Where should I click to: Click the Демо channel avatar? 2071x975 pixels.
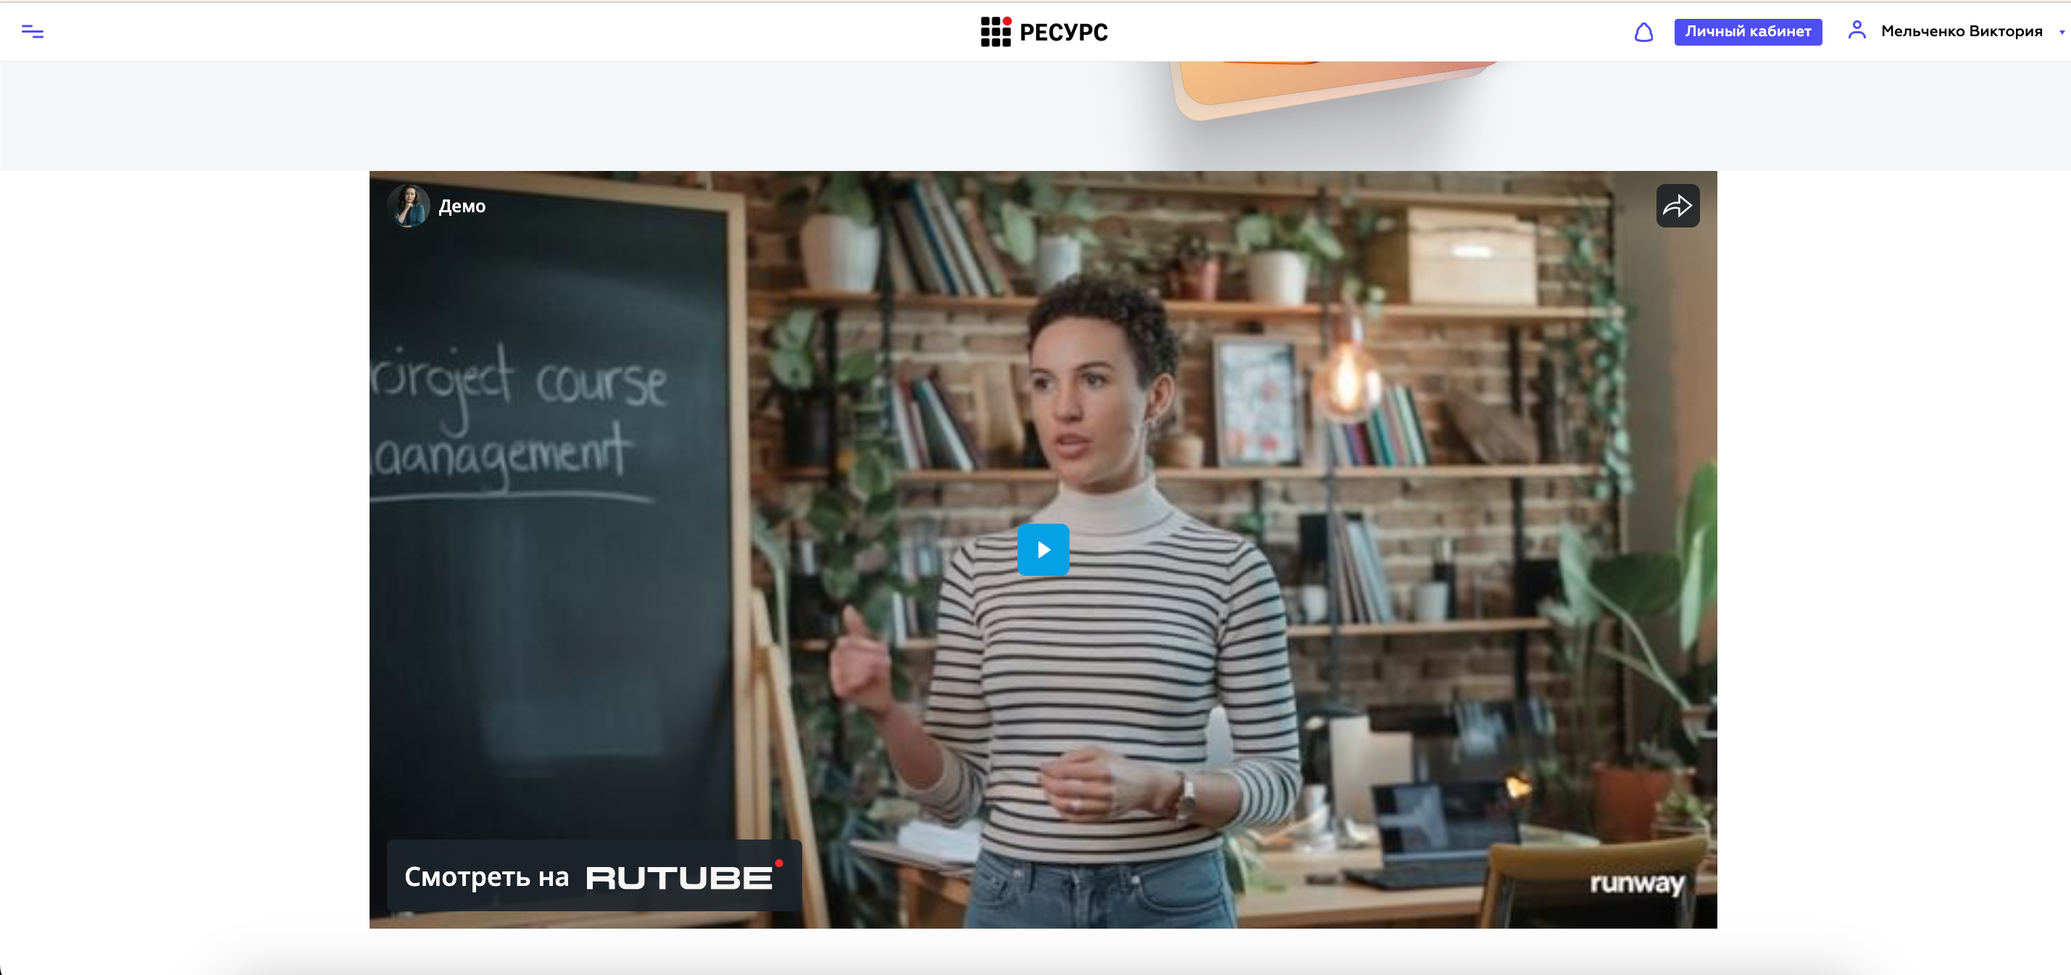[409, 206]
